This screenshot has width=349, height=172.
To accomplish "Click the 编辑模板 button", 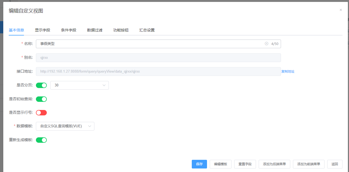I will pos(220,164).
